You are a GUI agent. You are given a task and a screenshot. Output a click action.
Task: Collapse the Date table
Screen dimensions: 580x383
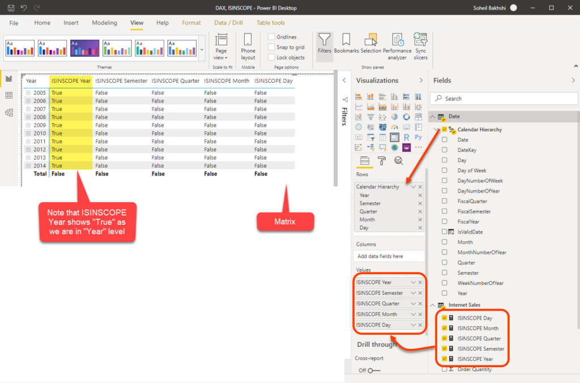tap(432, 117)
